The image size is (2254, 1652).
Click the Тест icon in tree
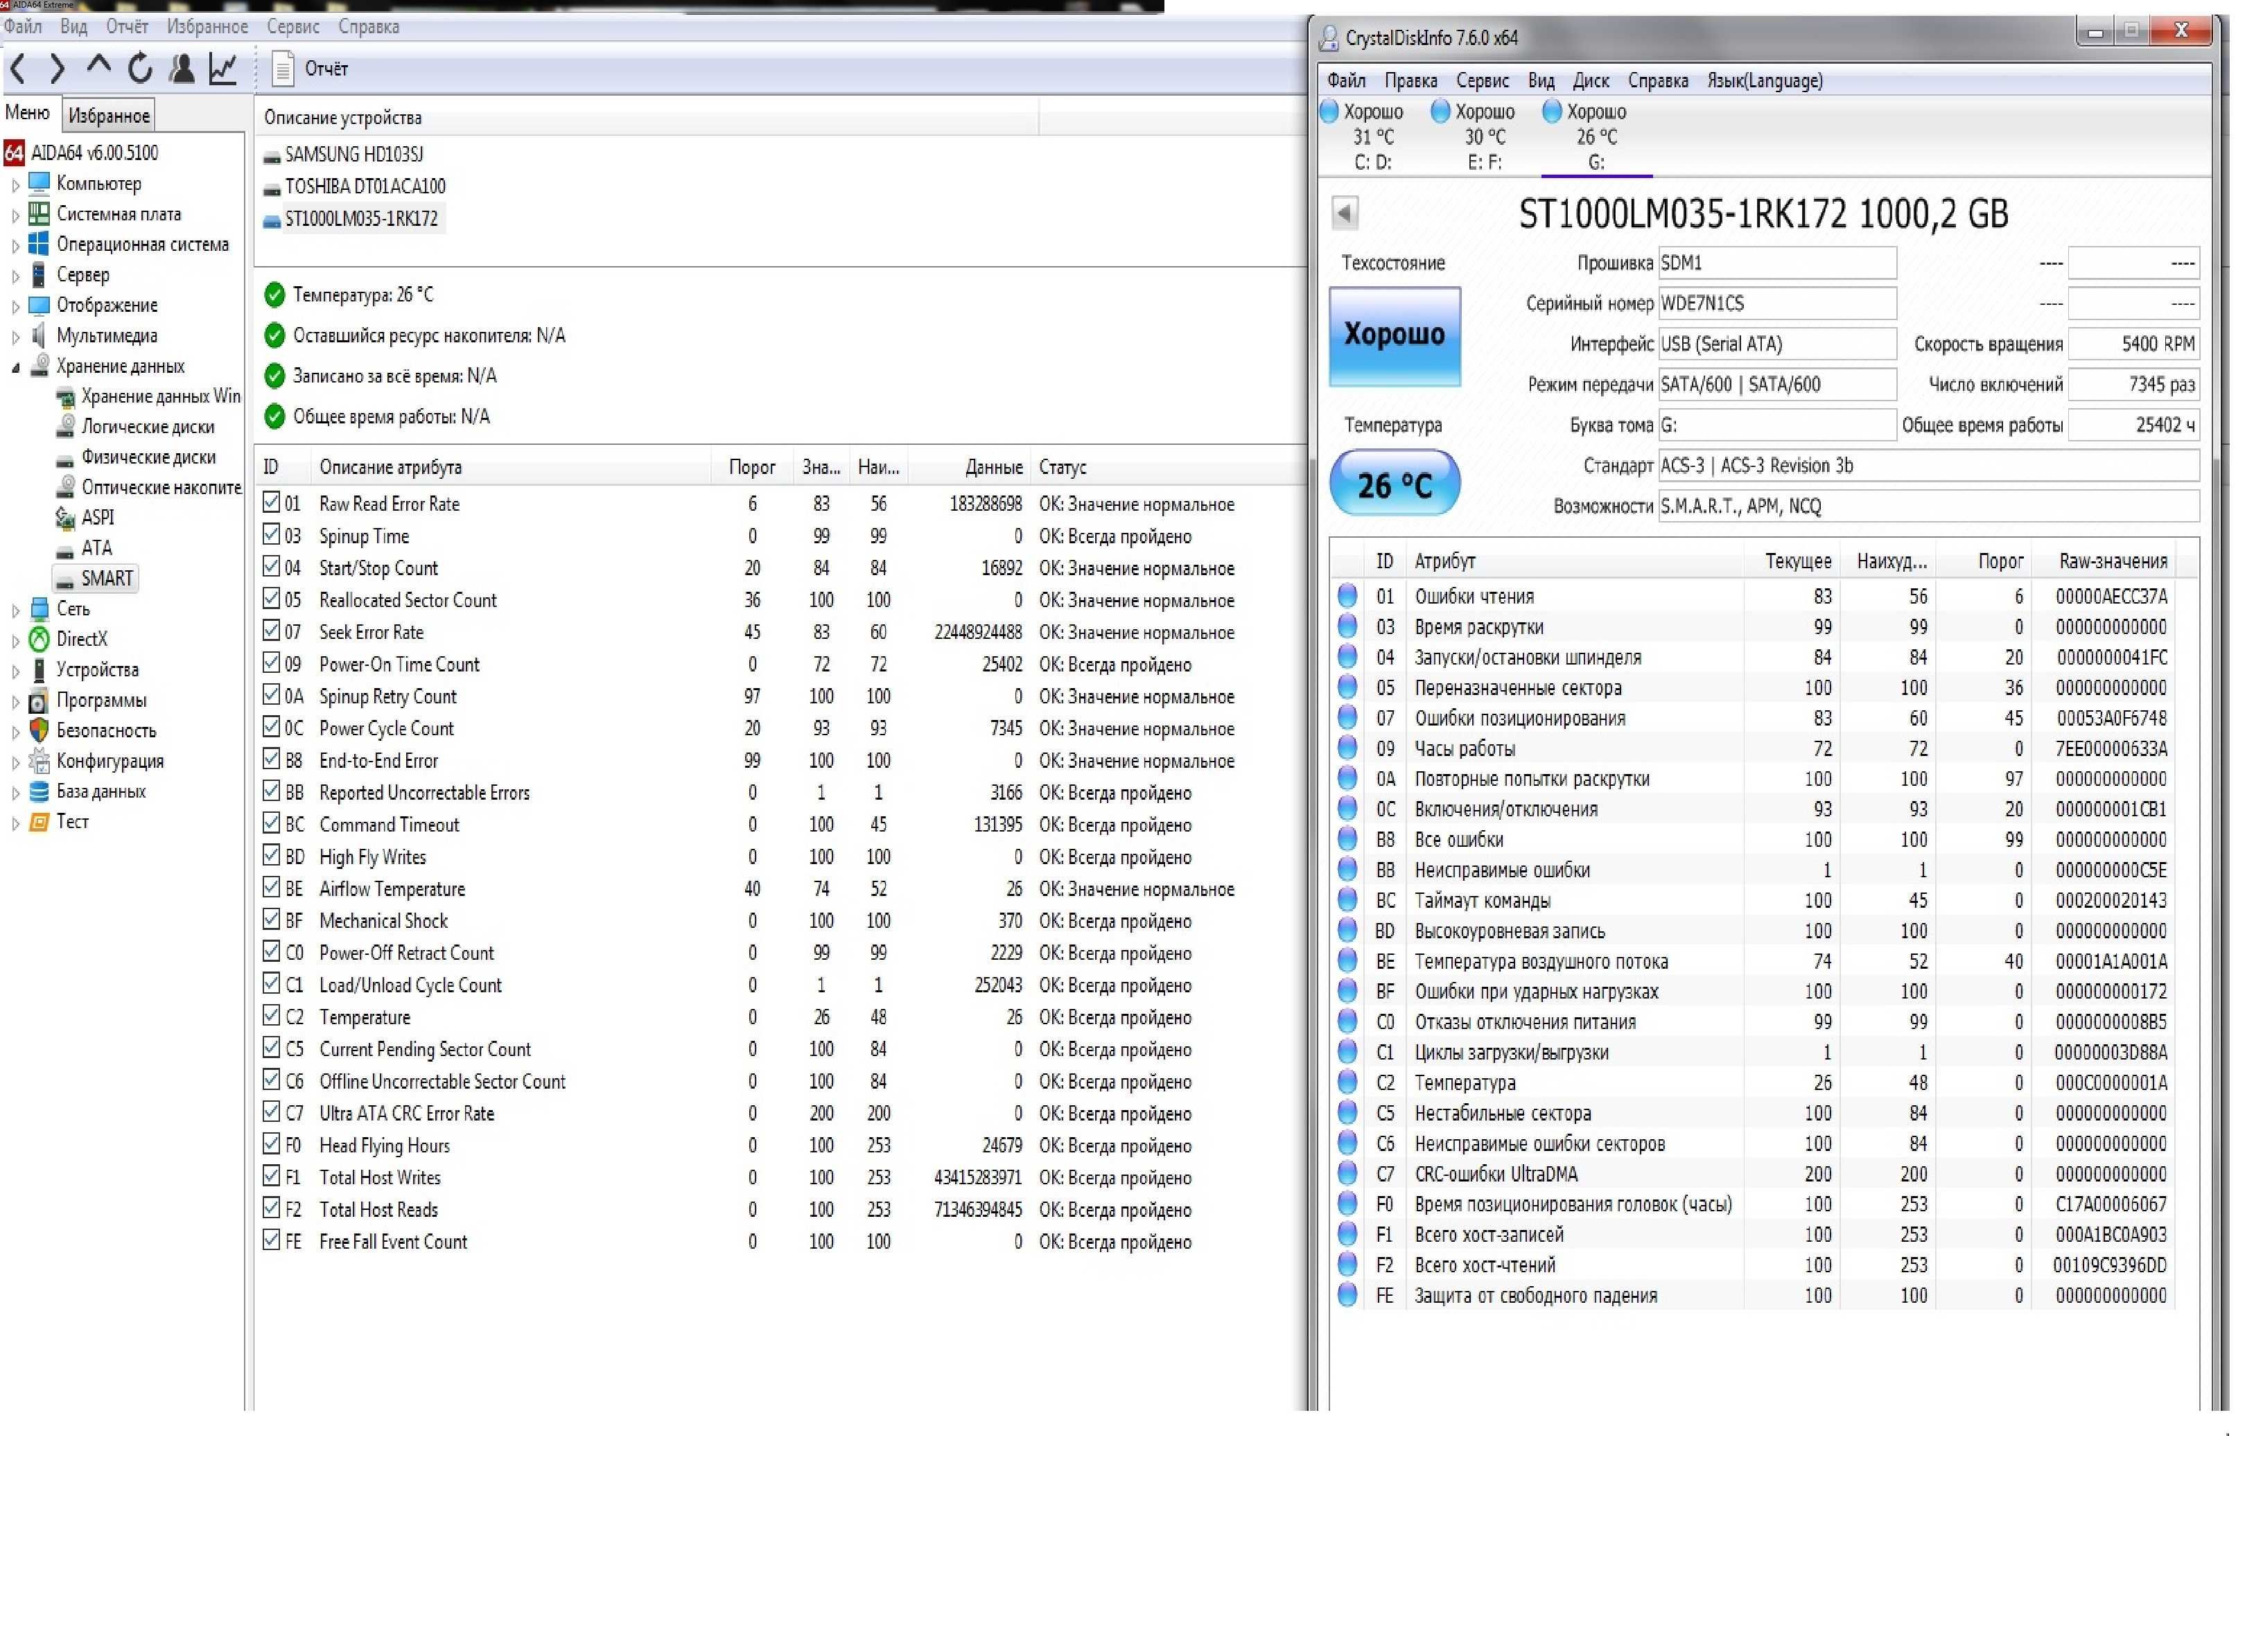pyautogui.click(x=39, y=822)
